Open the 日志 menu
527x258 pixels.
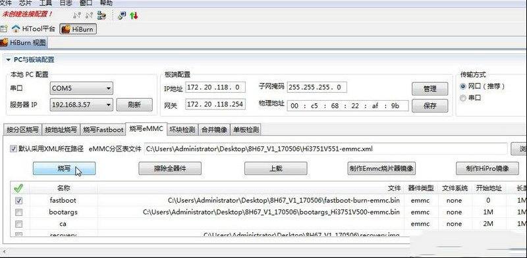click(66, 3)
